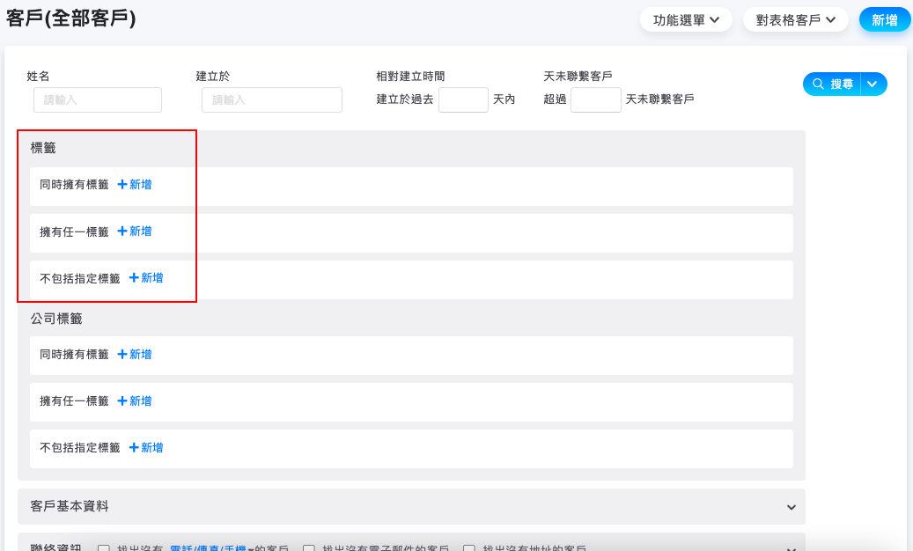The width and height of the screenshot is (913, 551).
Task: Check the customers without email checkbox
Action: tap(309, 549)
